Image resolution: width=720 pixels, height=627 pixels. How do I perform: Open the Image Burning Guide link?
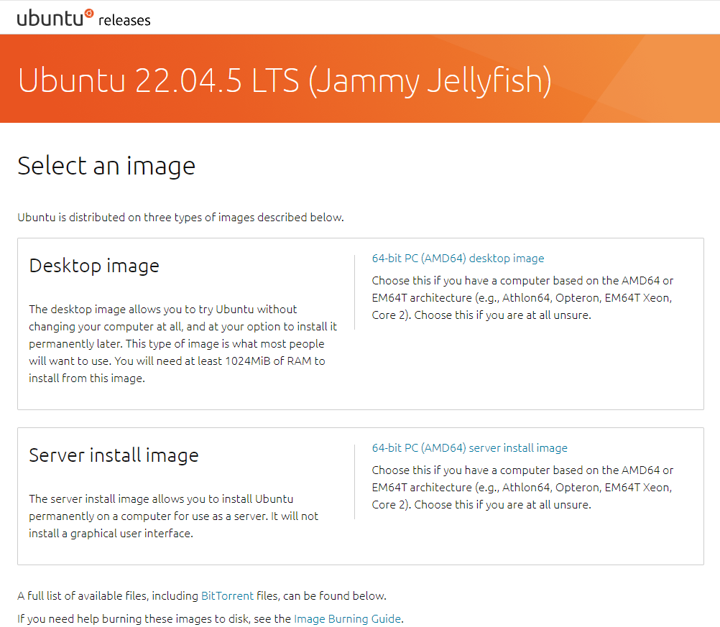coord(348,618)
